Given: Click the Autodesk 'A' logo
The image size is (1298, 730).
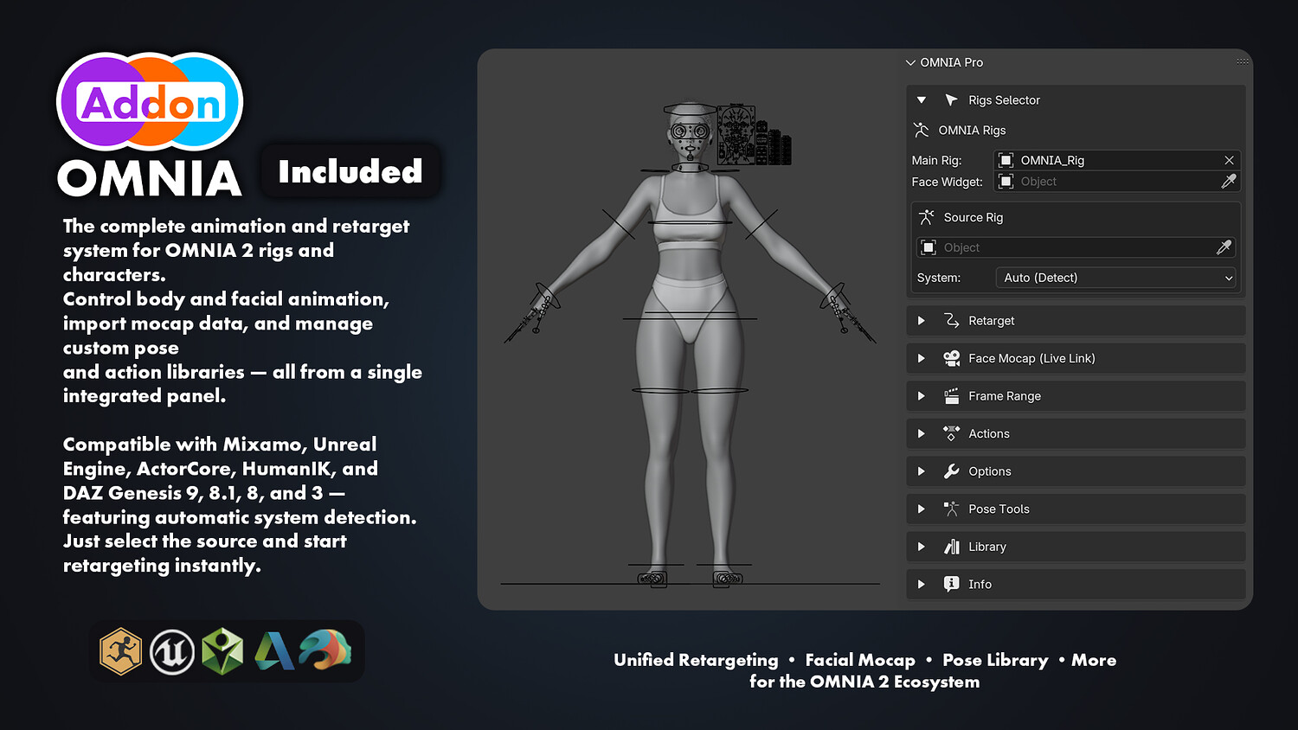Looking at the screenshot, I should coord(273,651).
